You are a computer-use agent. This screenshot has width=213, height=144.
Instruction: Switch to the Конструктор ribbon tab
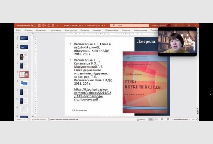(71, 30)
